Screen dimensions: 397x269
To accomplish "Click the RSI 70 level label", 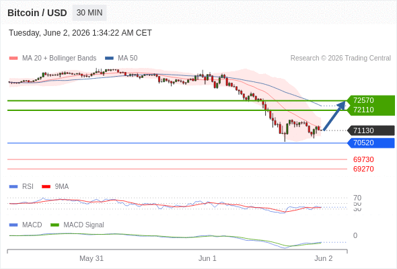I will coord(357,198).
